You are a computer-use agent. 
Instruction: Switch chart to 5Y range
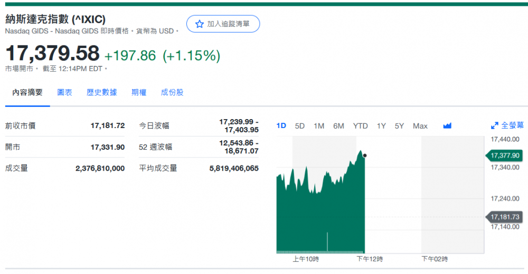click(399, 126)
